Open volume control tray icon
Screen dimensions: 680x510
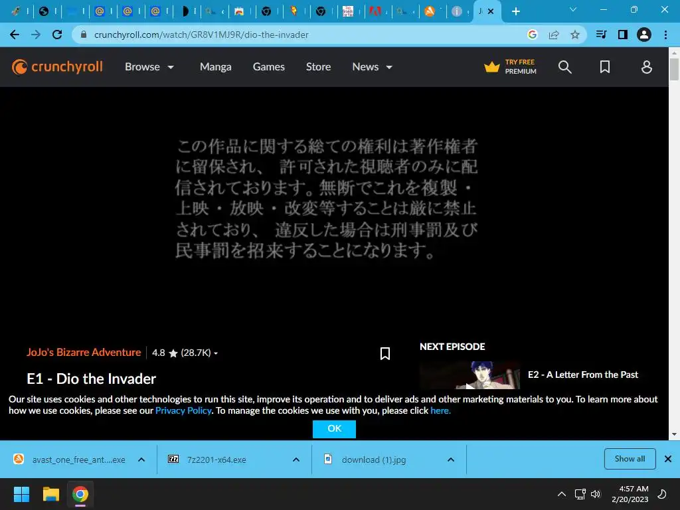596,494
